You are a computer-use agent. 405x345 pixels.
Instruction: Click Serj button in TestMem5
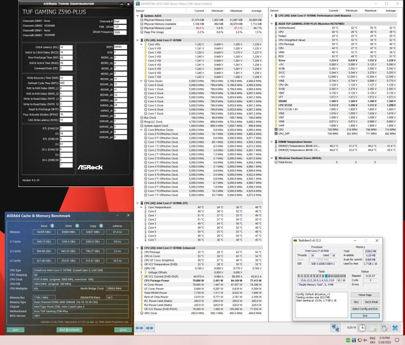tap(356, 302)
